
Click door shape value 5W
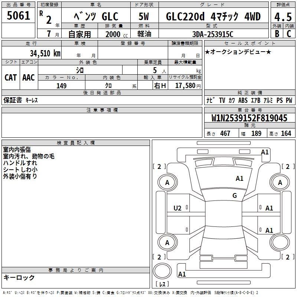point(144,16)
